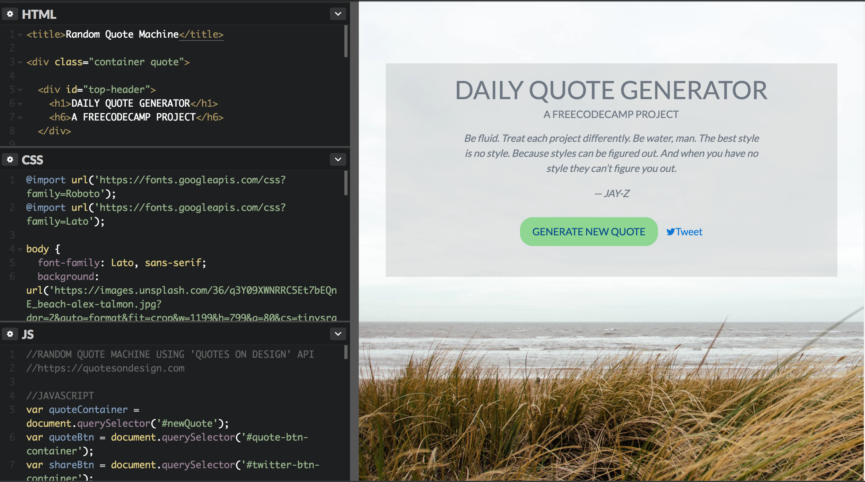Open the HTML panel settings gear
865x482 pixels.
click(x=10, y=14)
